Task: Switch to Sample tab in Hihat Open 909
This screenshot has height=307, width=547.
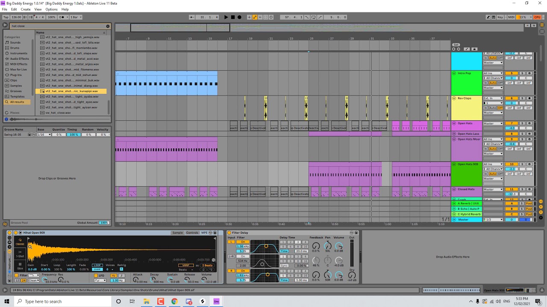Action: pos(177,233)
